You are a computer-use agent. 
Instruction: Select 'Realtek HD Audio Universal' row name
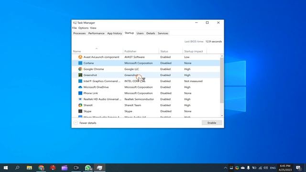tap(102, 99)
